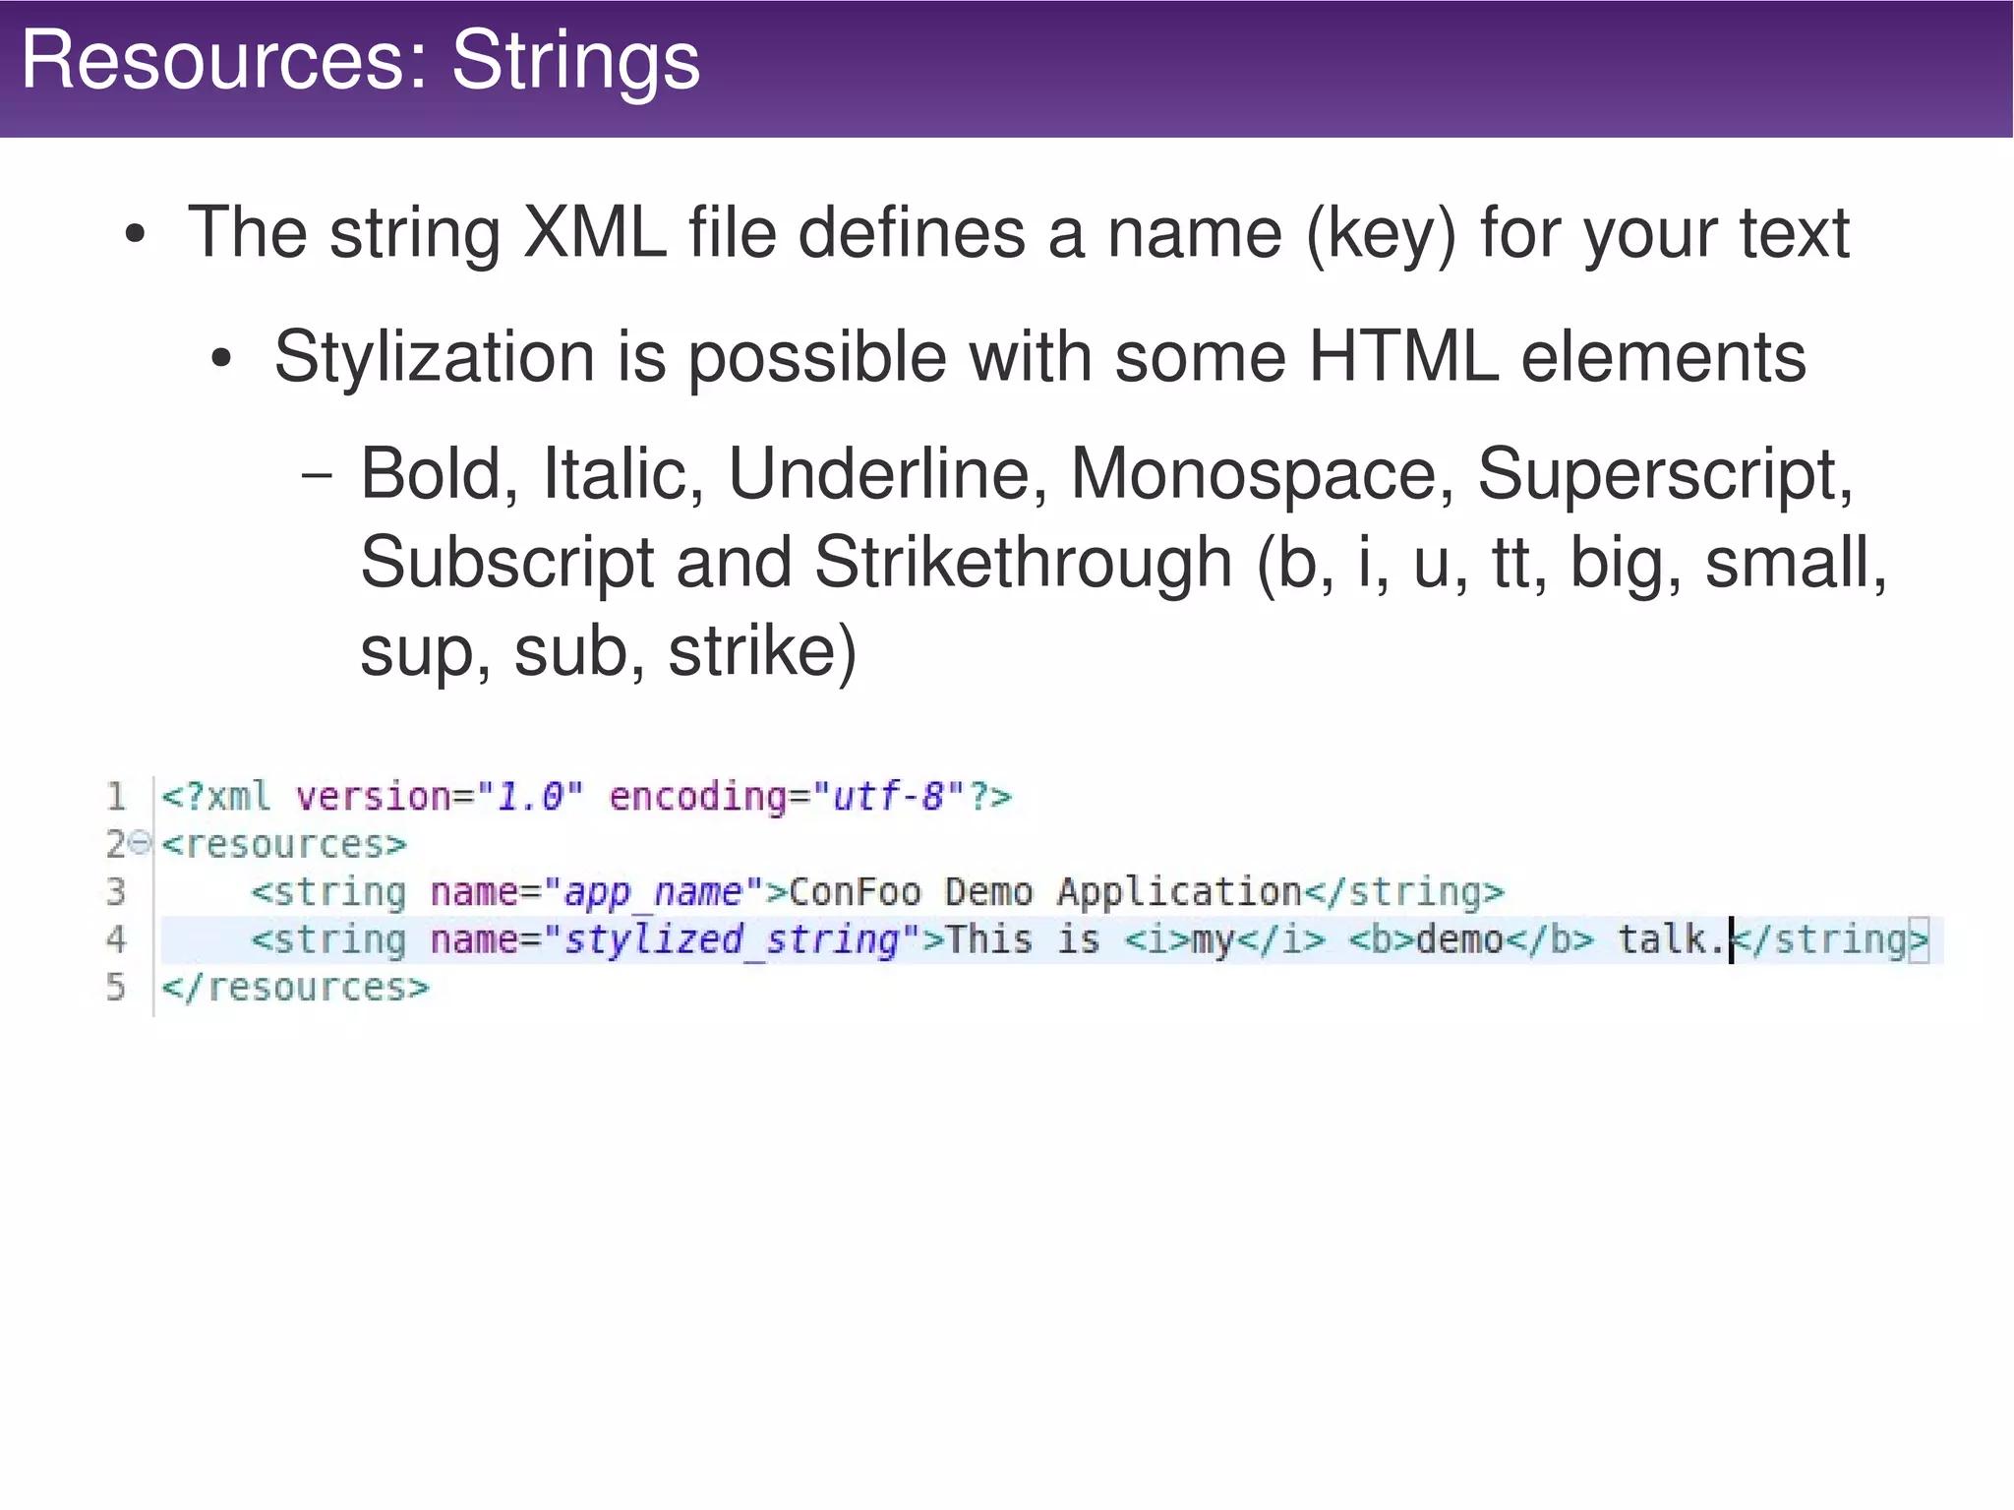The height and width of the screenshot is (1510, 2014).
Task: Click the 'sup, sub, strike)' line
Action: coord(608,652)
